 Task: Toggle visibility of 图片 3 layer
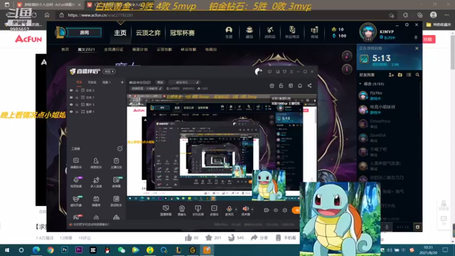click(71, 105)
